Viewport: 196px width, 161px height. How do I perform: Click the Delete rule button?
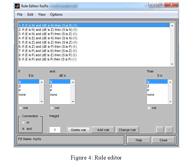click(x=78, y=130)
